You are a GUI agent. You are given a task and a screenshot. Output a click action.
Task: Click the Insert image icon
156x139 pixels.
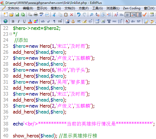tap(67, 21)
